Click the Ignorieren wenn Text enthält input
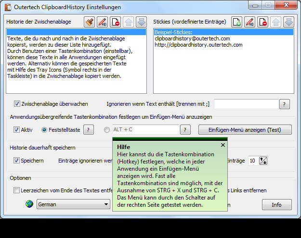 pyautogui.click(x=246, y=104)
